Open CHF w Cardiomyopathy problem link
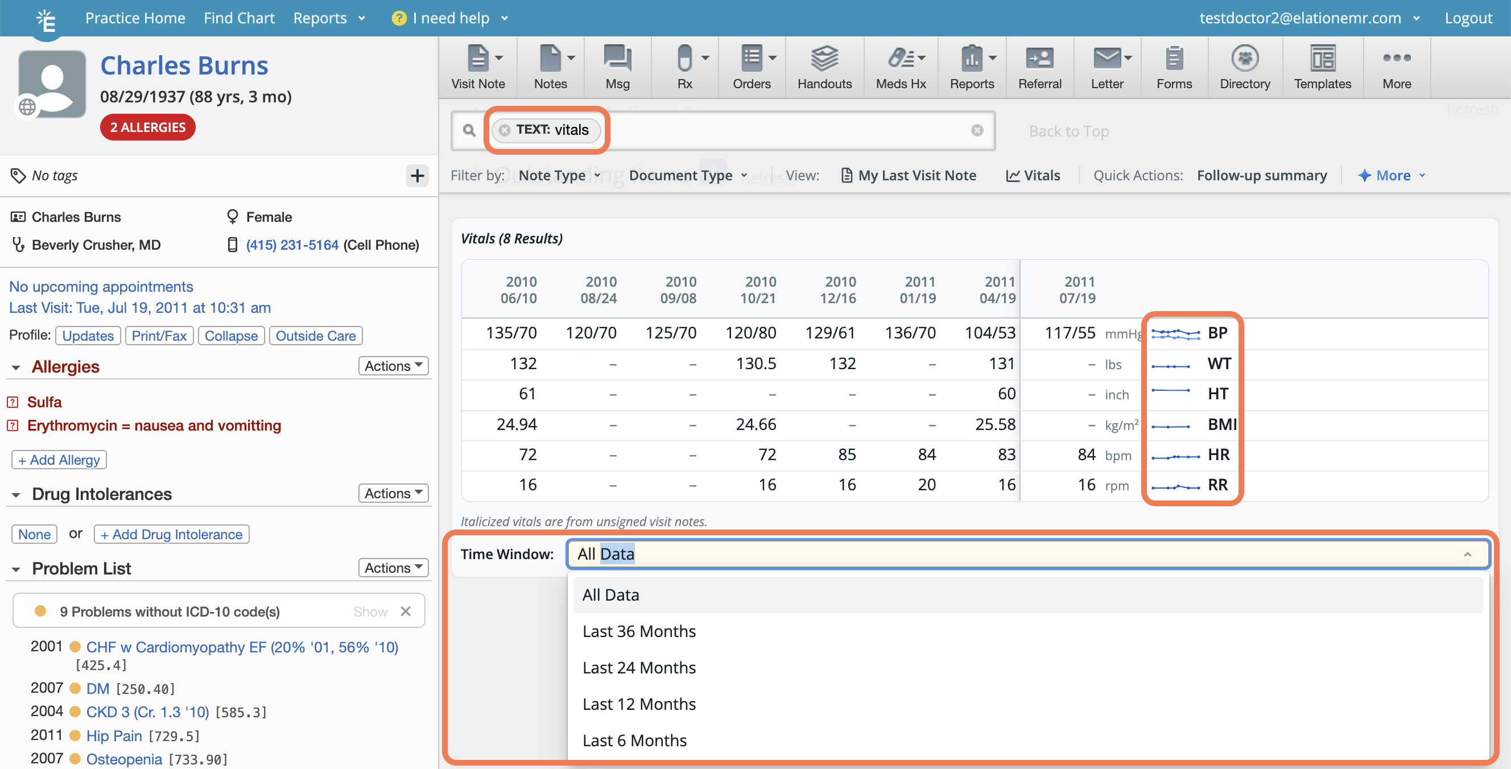This screenshot has height=769, width=1511. (242, 647)
